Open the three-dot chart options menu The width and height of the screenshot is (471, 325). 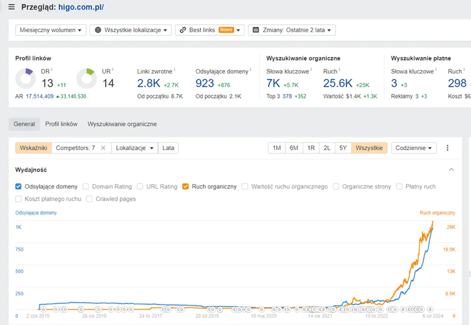pyautogui.click(x=447, y=148)
